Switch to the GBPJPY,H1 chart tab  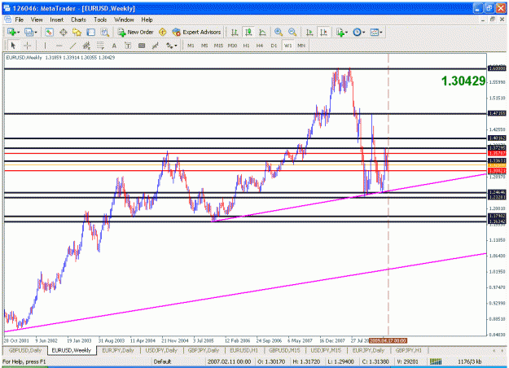pyautogui.click(x=409, y=350)
